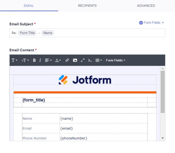The image size is (175, 153).
Task: Click the Name label cell in table
Action: (x=41, y=118)
